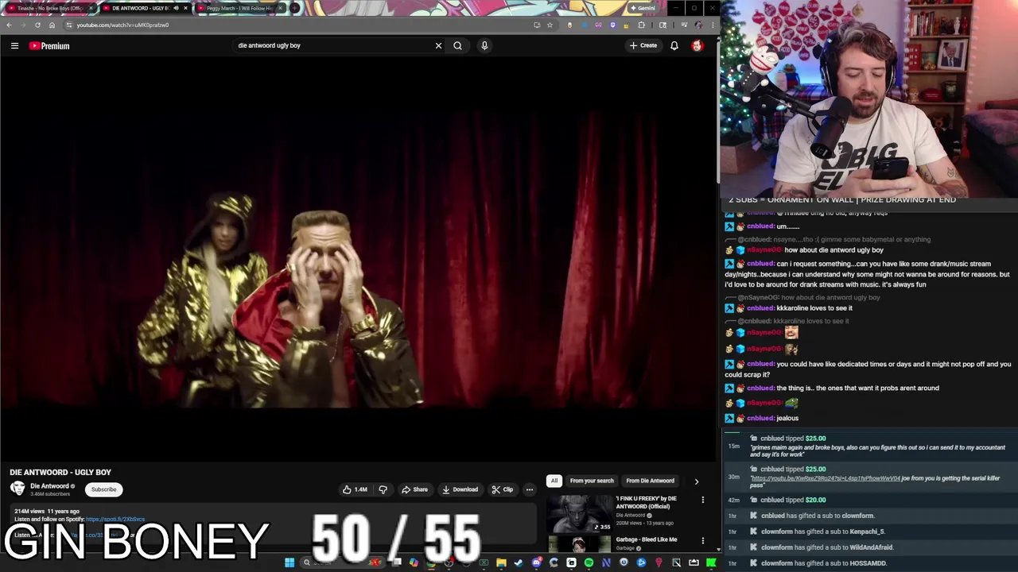The height and width of the screenshot is (572, 1018).
Task: Open the Chrome three-dot menu
Action: click(x=713, y=25)
